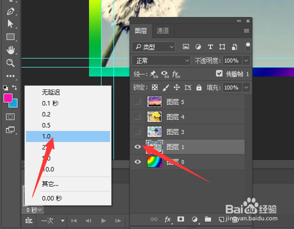
Task: Expand the 填充 fill slider arrow
Action: 246,87
